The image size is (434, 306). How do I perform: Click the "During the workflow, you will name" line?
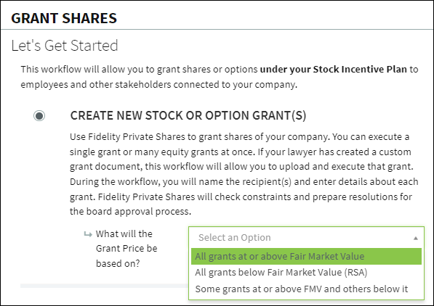[x=244, y=182]
